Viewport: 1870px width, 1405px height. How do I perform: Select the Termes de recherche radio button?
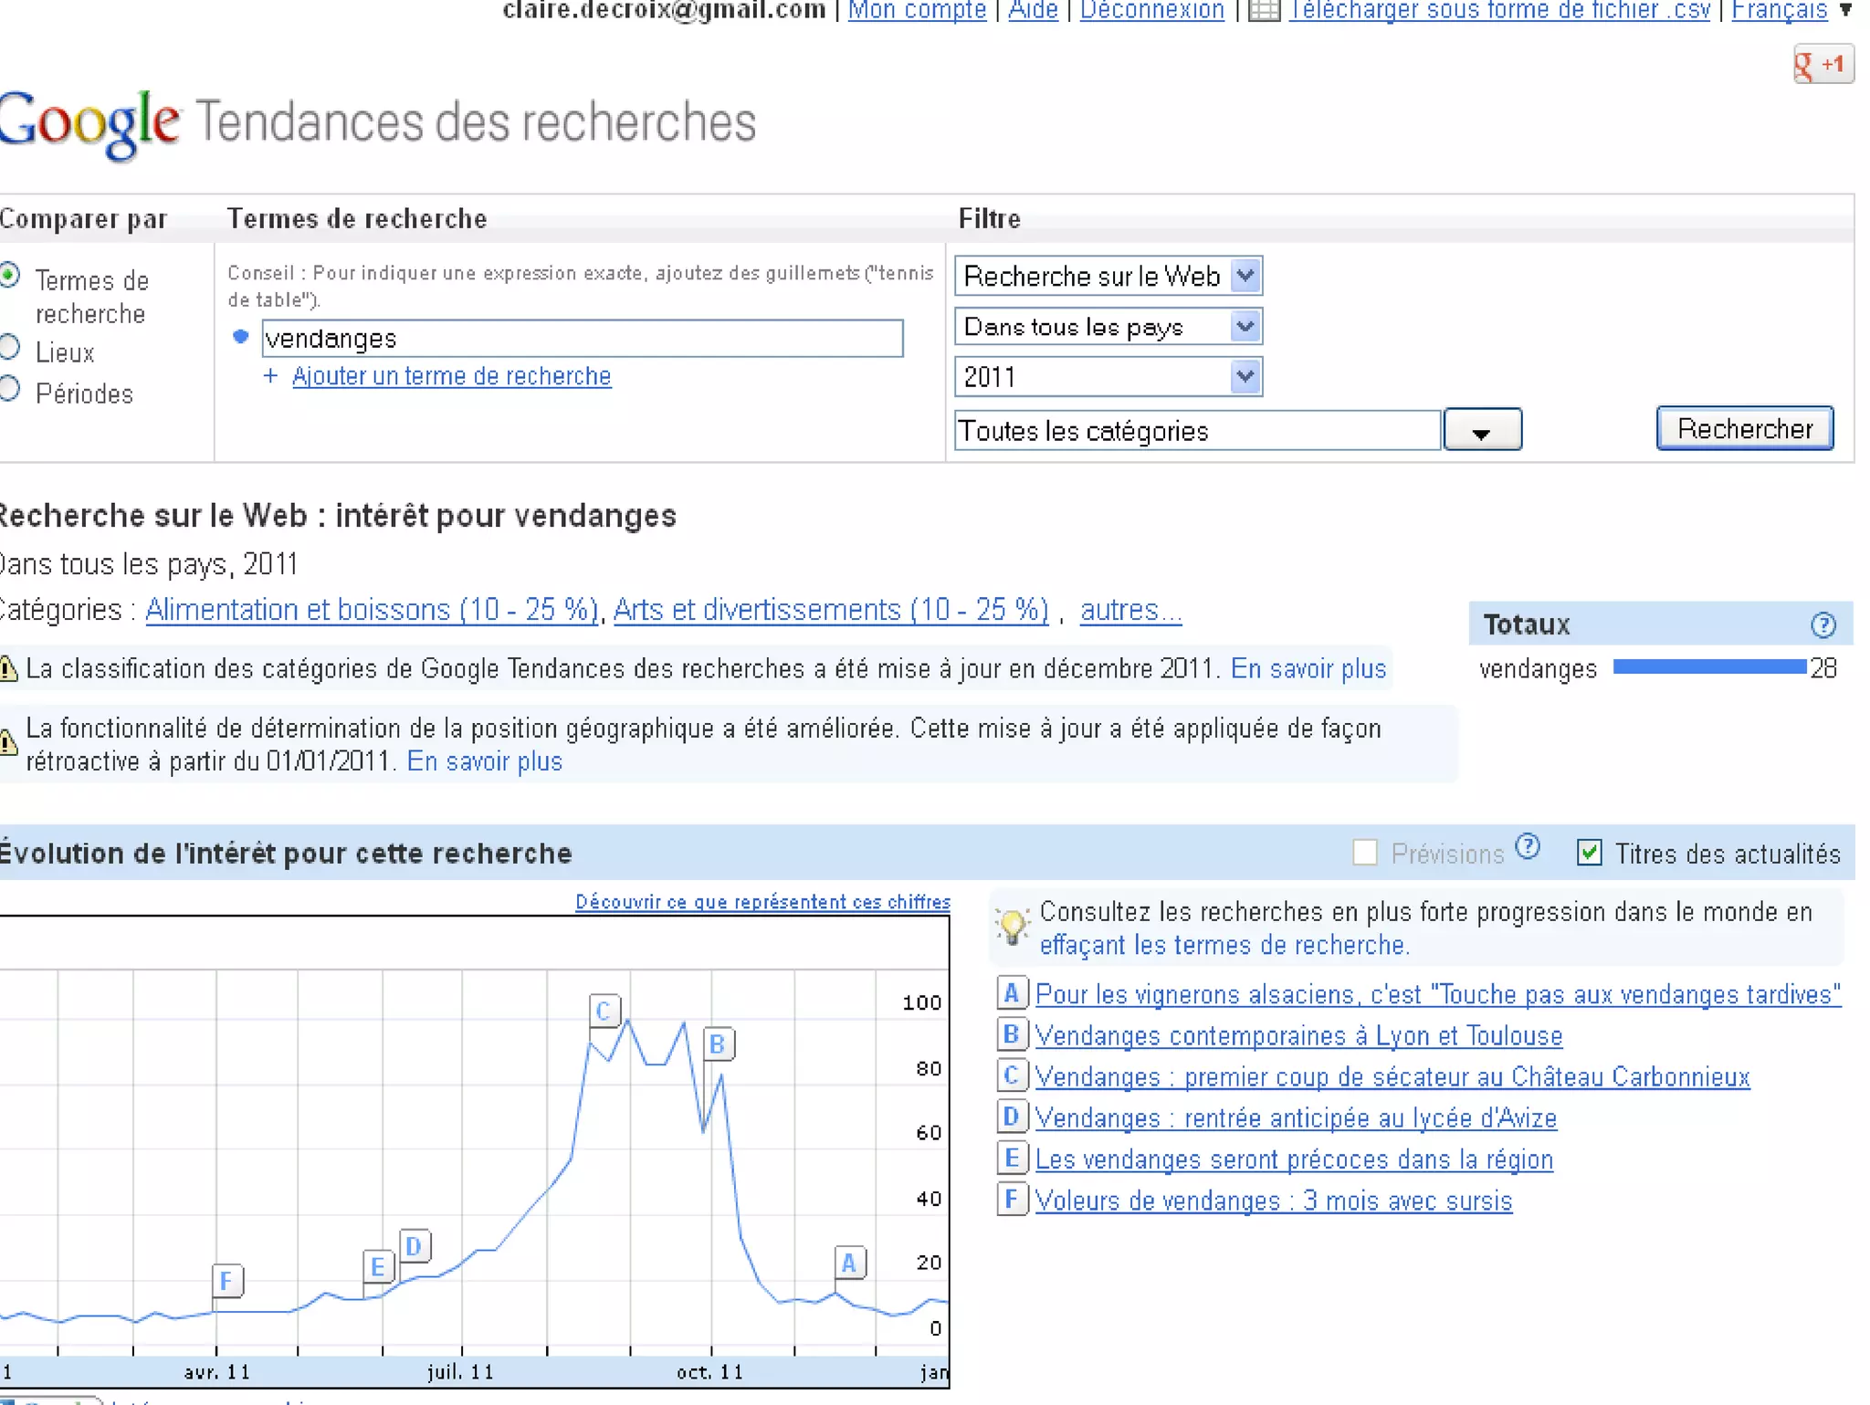(9, 275)
